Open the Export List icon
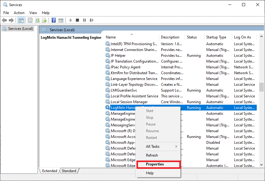 pyautogui.click(x=45, y=20)
